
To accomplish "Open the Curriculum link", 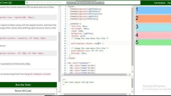I will coord(160,3).
